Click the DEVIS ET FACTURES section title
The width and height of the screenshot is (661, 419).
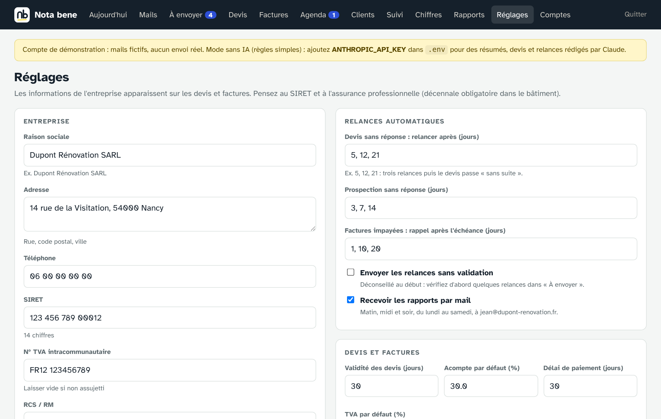click(x=382, y=352)
